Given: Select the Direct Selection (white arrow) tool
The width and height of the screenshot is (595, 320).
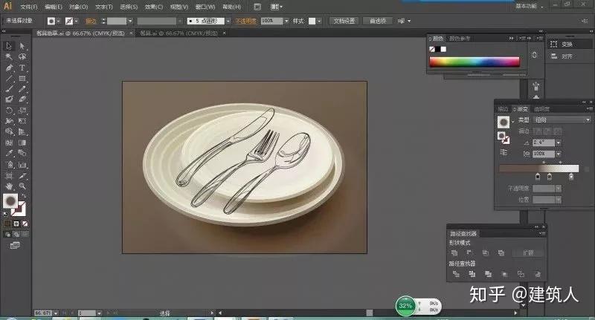Looking at the screenshot, I should point(22,46).
